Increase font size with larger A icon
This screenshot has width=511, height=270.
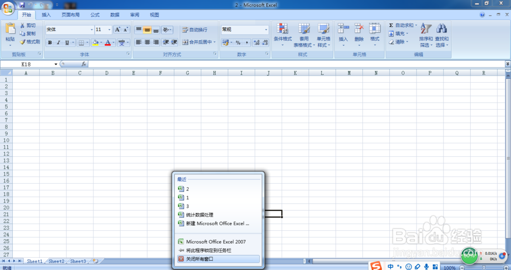pyautogui.click(x=118, y=30)
